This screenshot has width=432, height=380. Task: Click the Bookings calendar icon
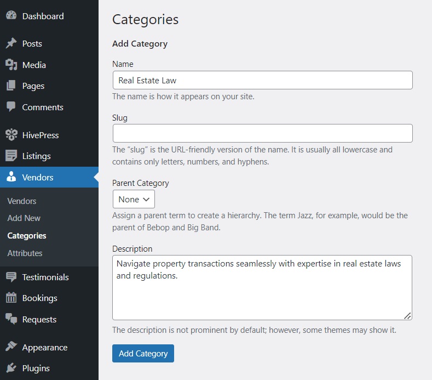tap(11, 298)
